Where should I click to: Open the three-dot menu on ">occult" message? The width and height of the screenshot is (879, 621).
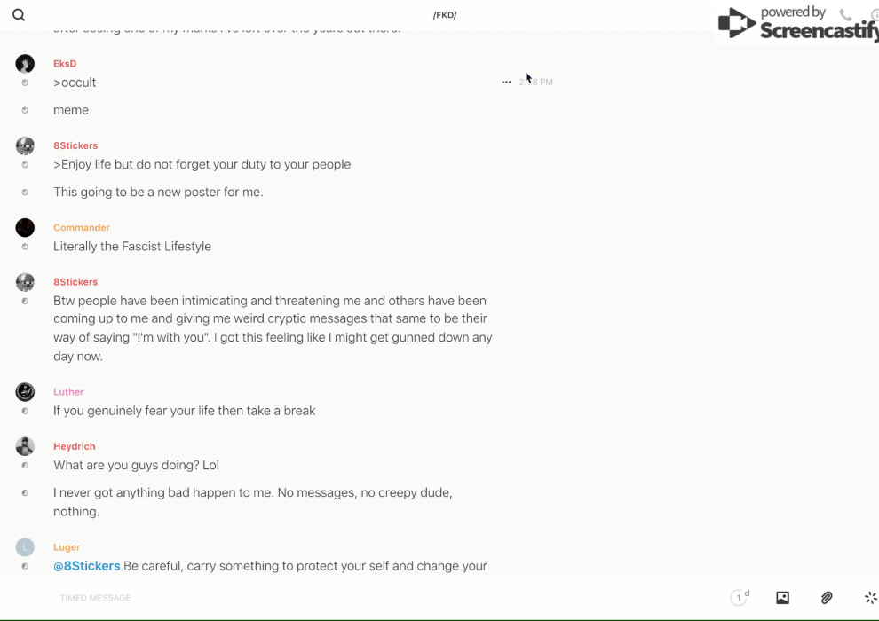tap(506, 83)
